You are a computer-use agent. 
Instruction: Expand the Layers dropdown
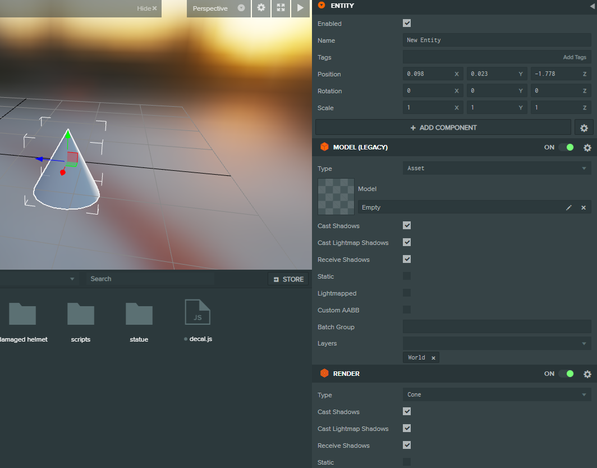tap(496, 343)
